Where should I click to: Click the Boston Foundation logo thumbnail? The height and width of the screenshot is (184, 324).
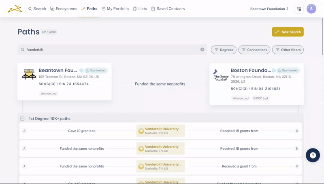click(x=221, y=75)
